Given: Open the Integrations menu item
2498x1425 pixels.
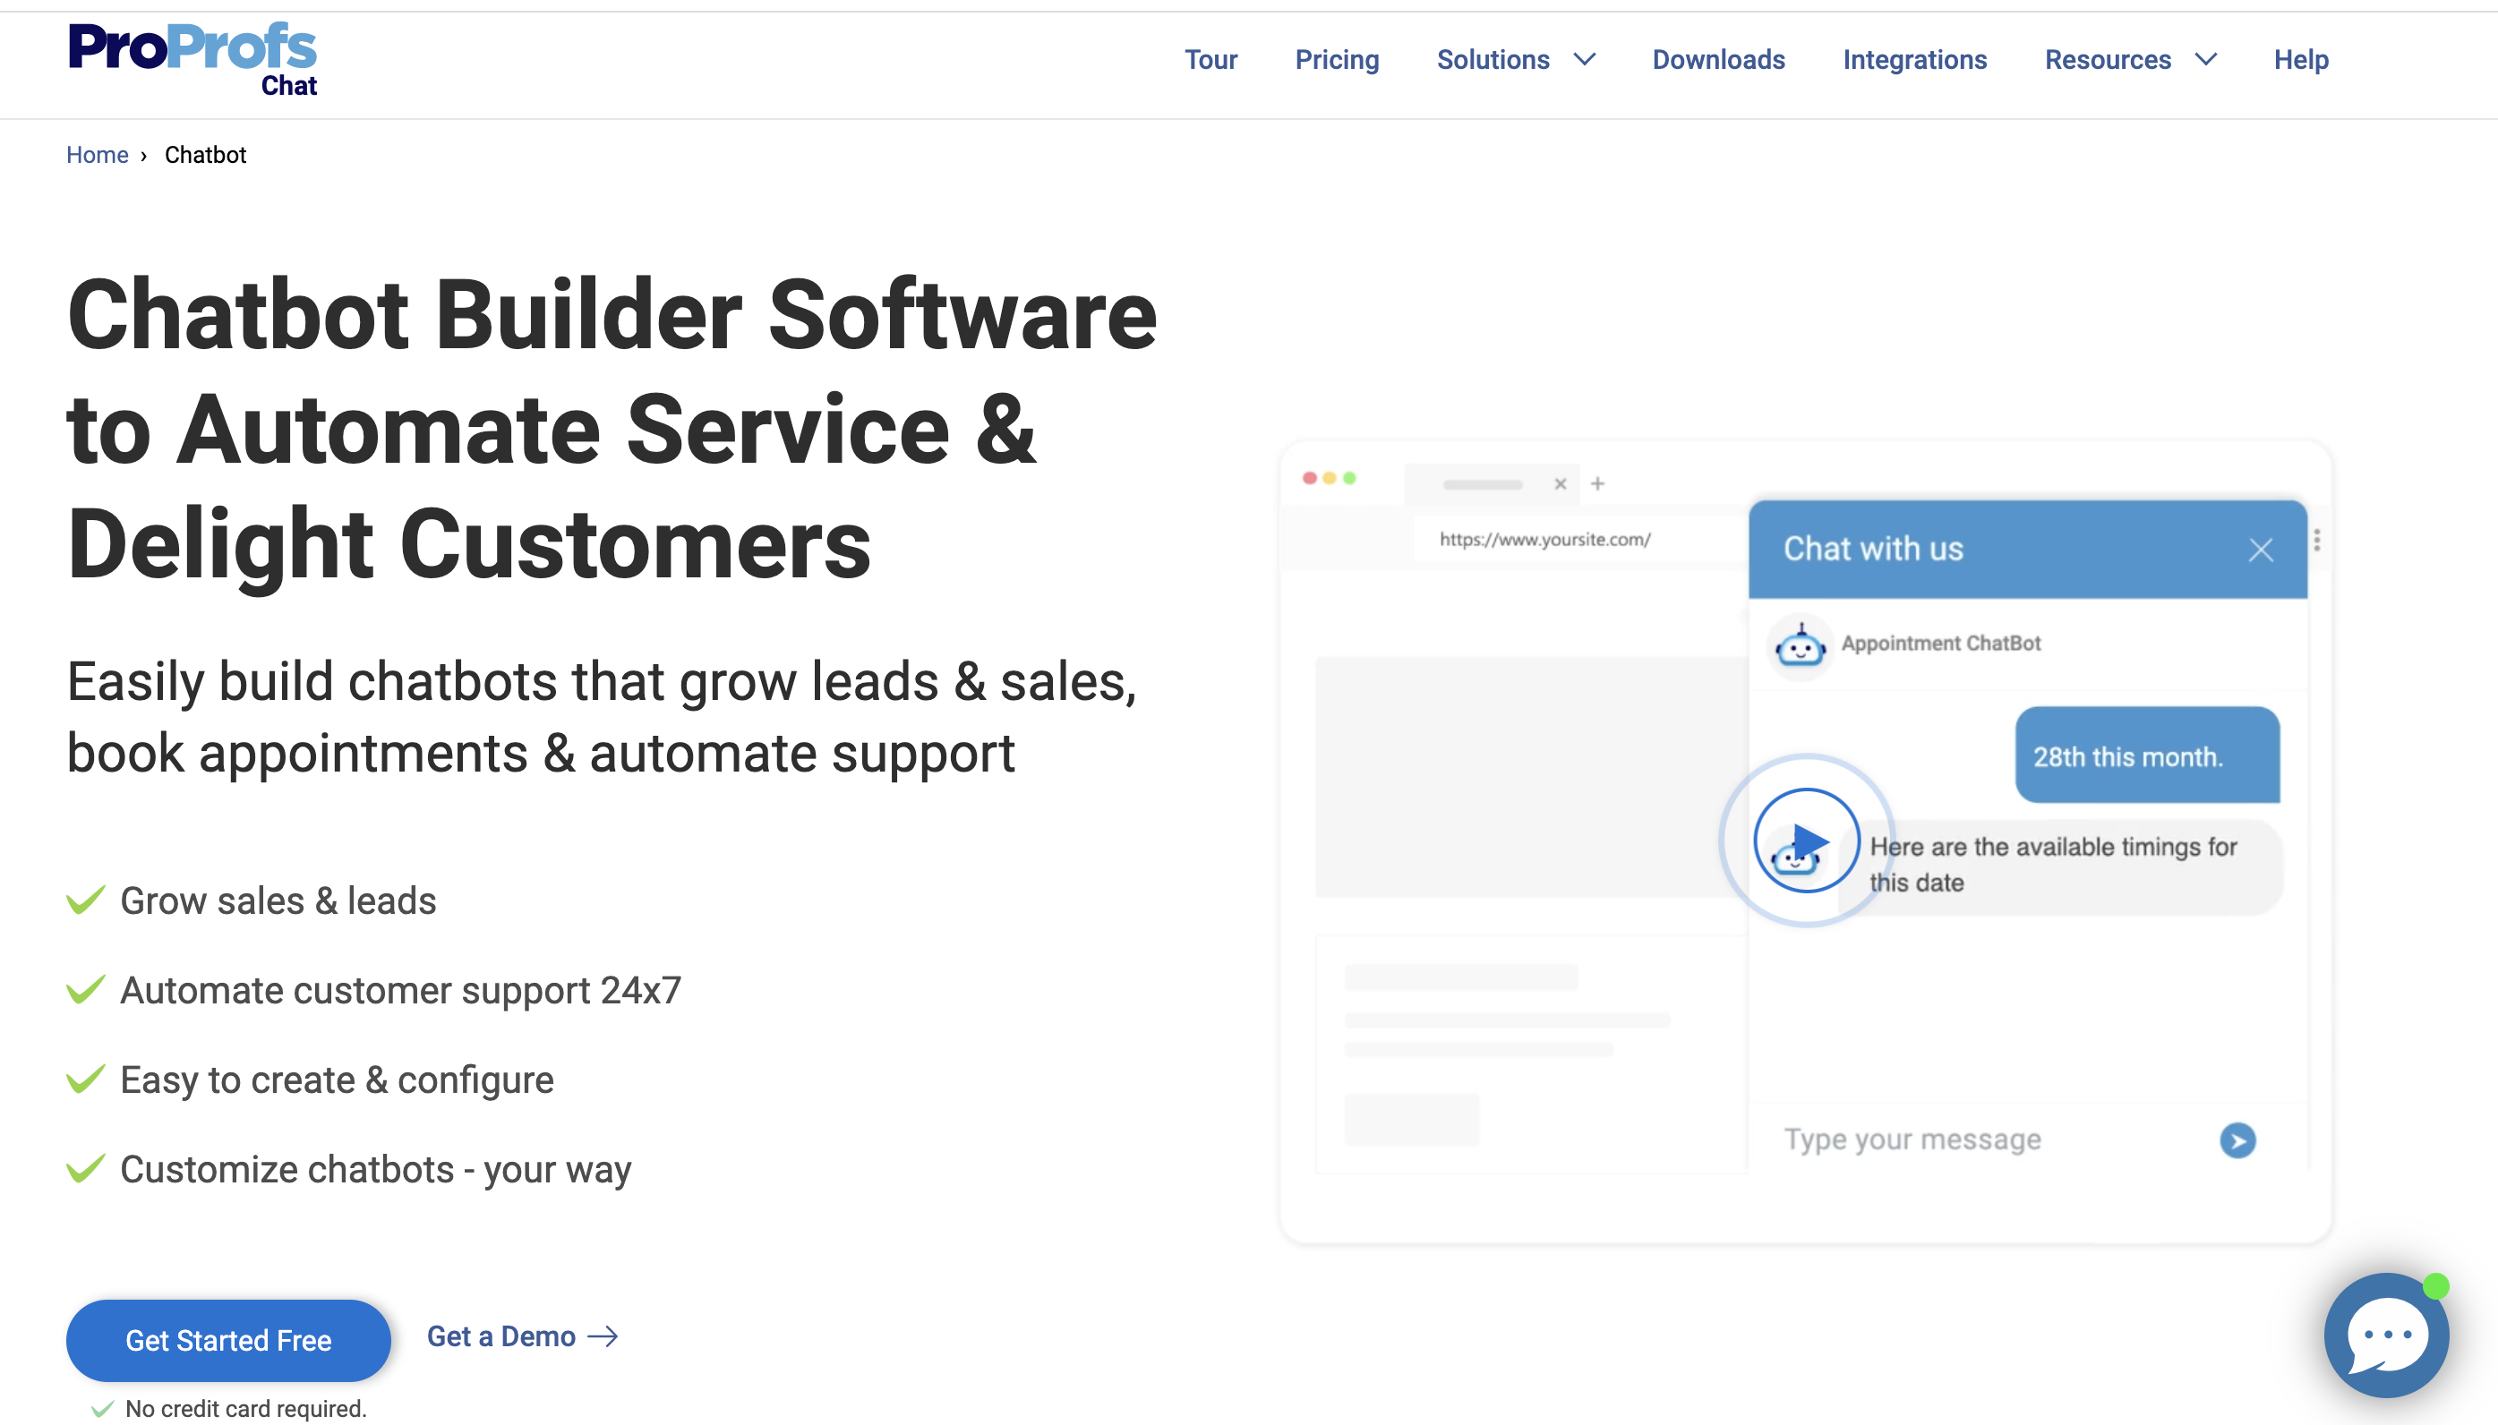Looking at the screenshot, I should pyautogui.click(x=1914, y=60).
